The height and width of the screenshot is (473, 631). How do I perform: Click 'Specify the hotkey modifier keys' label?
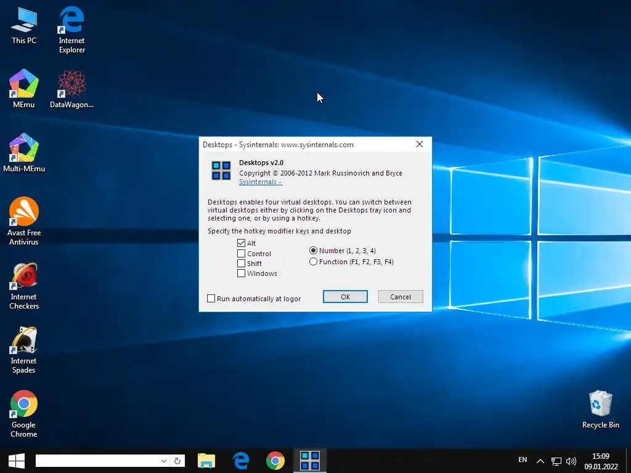279,231
